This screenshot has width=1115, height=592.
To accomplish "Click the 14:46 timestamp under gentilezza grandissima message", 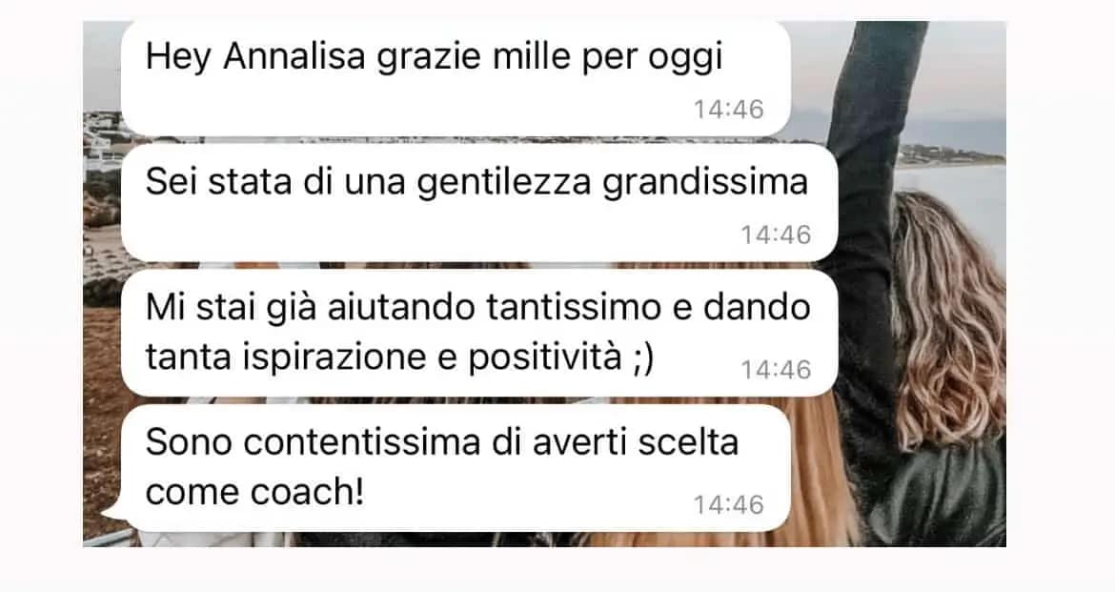I will [x=776, y=235].
